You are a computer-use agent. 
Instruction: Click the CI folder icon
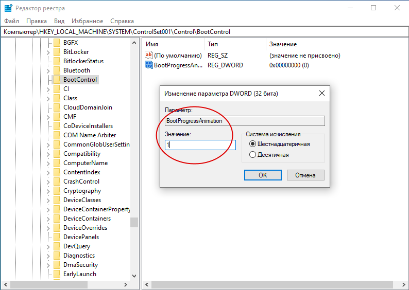(x=57, y=89)
